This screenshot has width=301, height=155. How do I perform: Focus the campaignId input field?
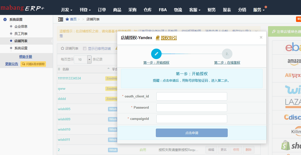tap(192, 119)
